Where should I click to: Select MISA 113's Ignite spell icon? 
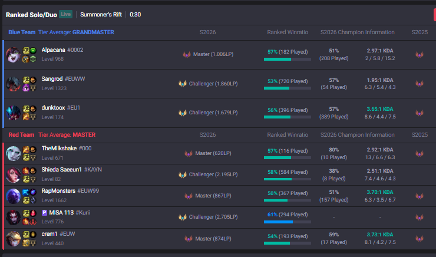(x=26, y=222)
